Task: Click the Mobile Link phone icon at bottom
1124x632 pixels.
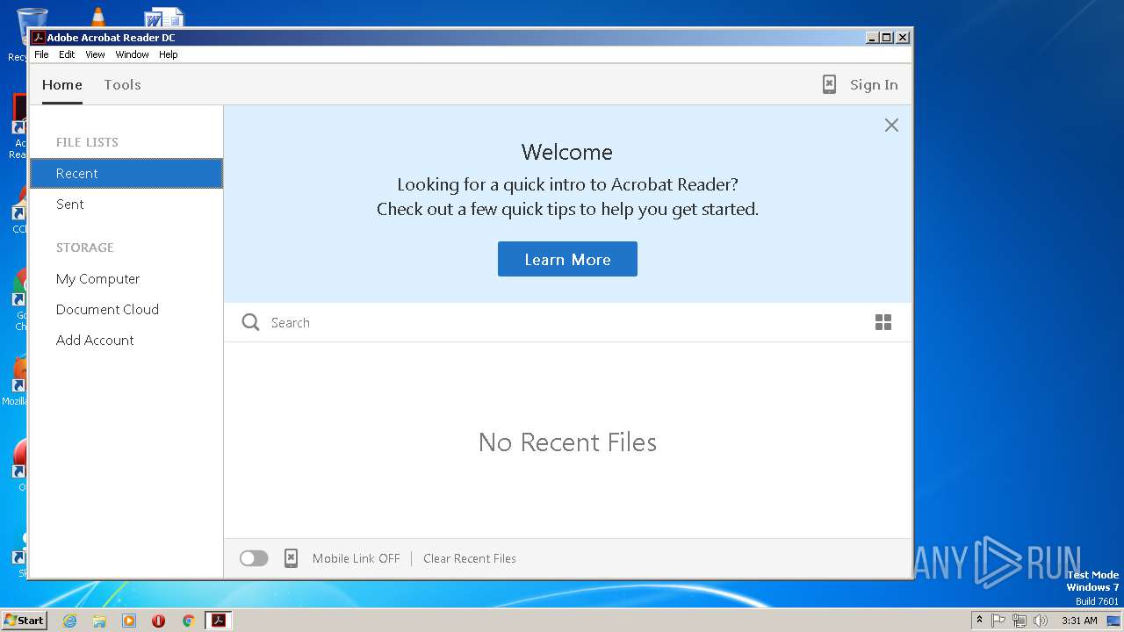Action: pyautogui.click(x=291, y=558)
